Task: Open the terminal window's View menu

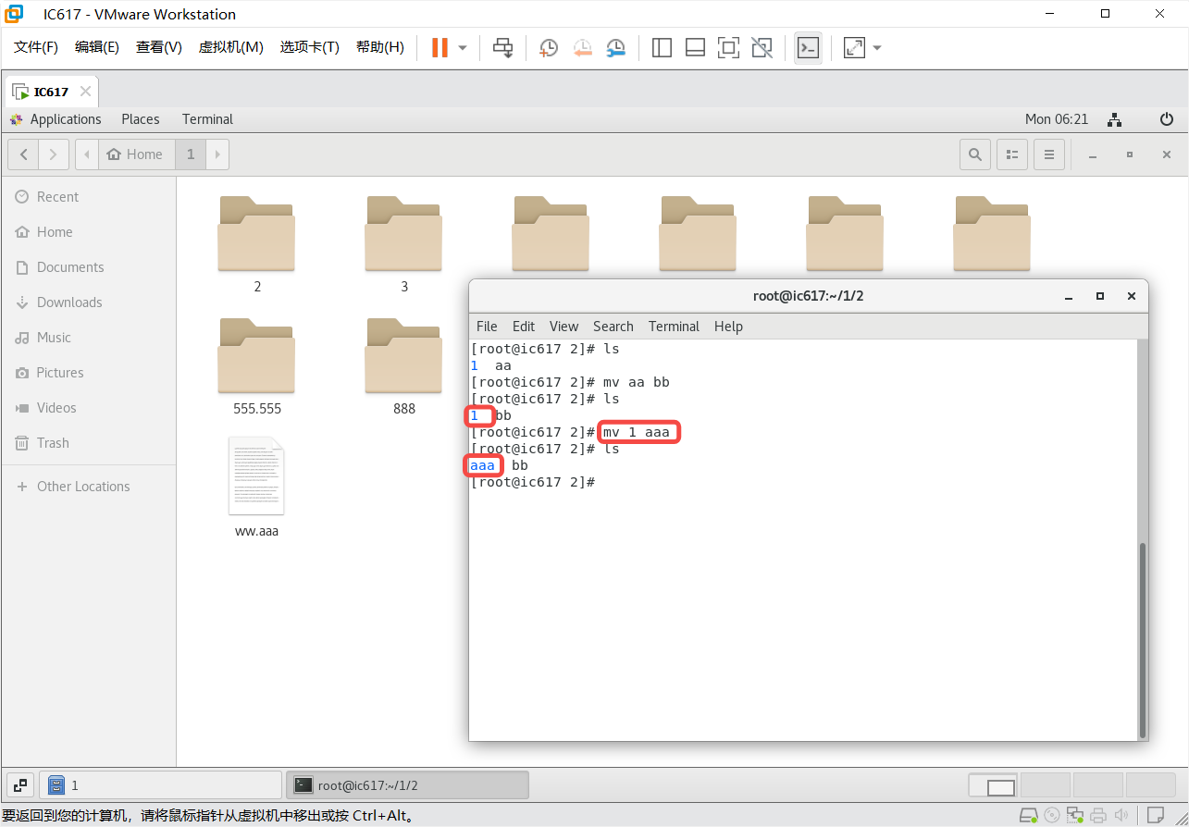Action: tap(564, 327)
